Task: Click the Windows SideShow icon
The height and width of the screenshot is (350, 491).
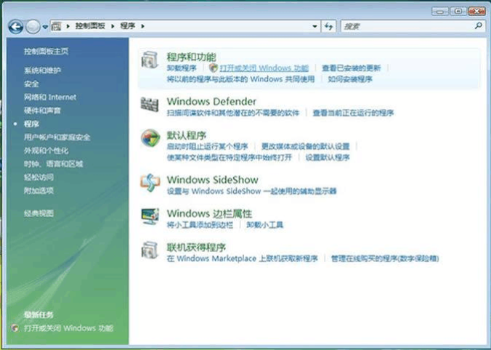Action: (150, 183)
